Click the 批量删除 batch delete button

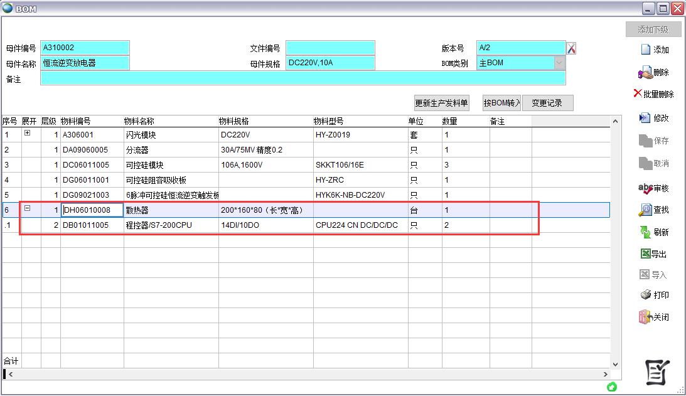click(x=654, y=94)
